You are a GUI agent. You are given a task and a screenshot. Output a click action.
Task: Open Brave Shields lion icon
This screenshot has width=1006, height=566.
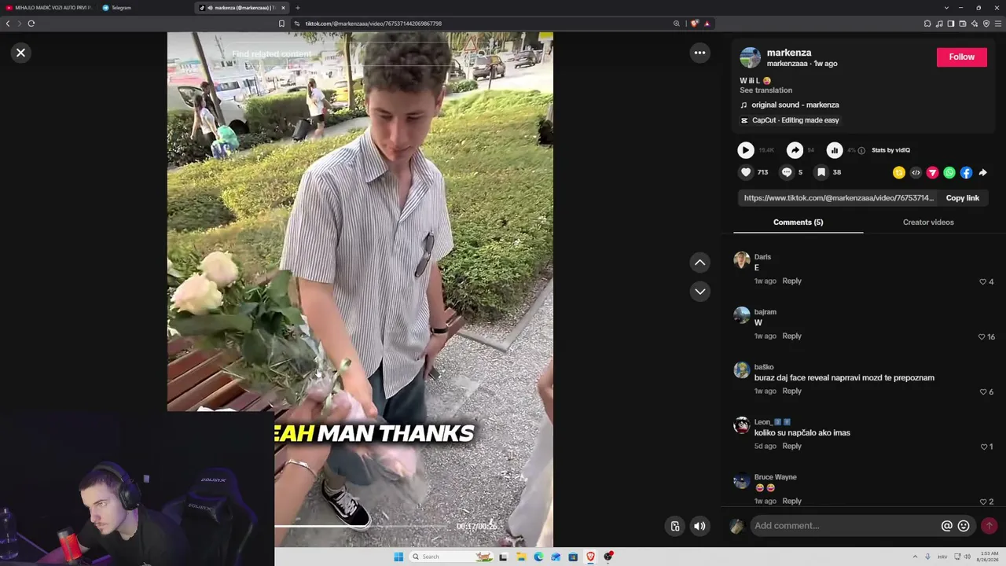(694, 24)
